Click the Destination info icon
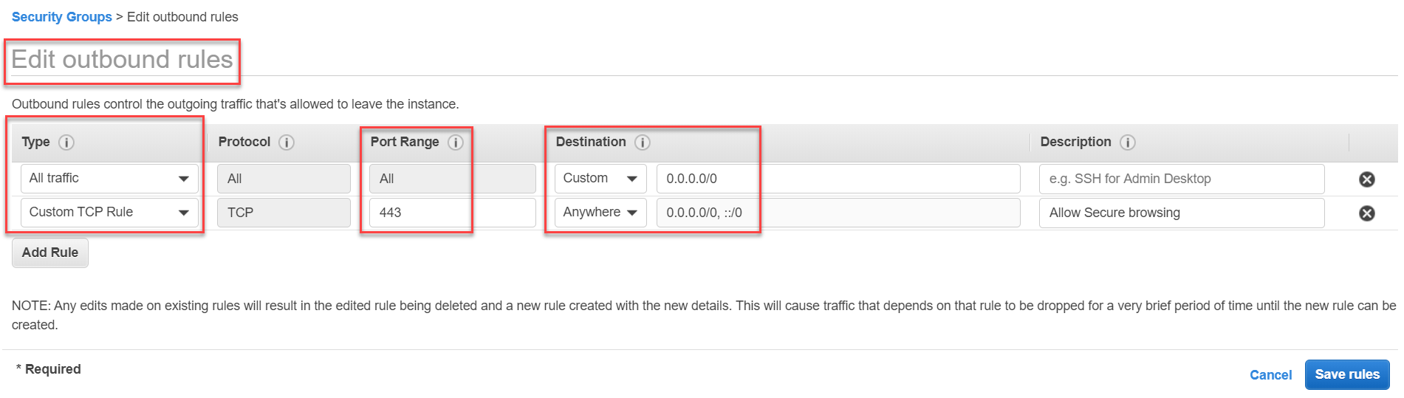The width and height of the screenshot is (1404, 398). pyautogui.click(x=643, y=143)
